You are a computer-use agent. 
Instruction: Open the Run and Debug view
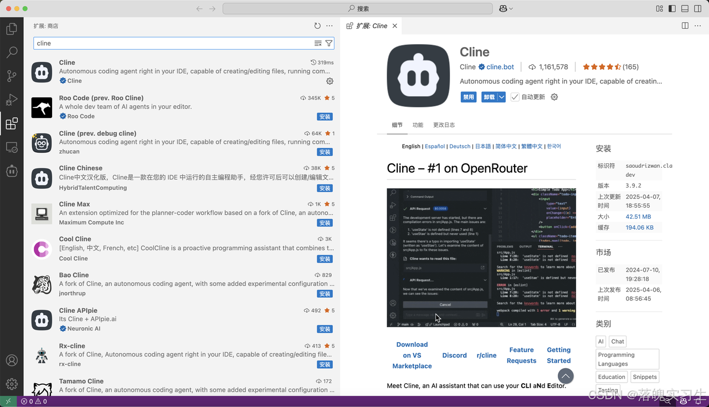click(x=12, y=100)
